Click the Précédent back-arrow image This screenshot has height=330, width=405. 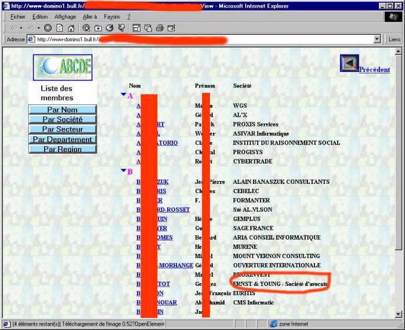point(349,63)
